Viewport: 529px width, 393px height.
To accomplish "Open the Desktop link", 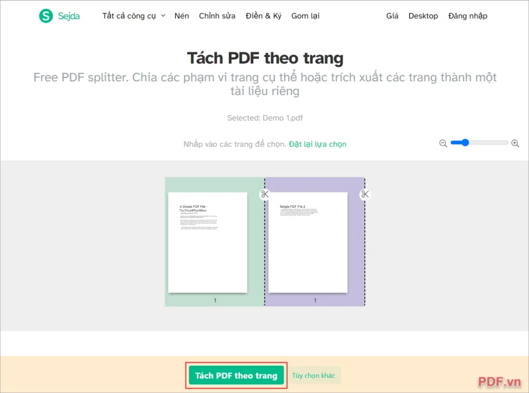I will [x=423, y=16].
